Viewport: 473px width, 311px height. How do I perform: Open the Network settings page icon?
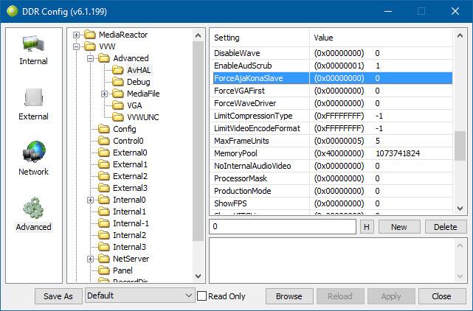pos(34,151)
